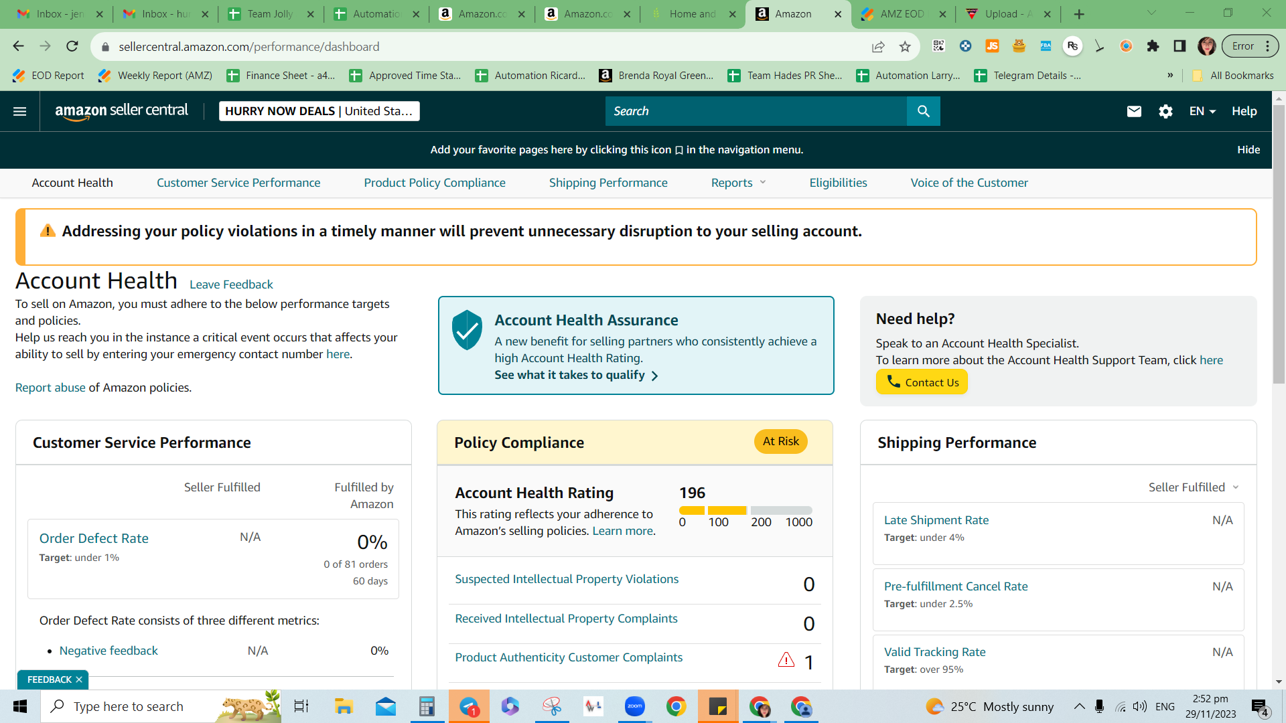Go back using the browser back arrow

click(18, 46)
